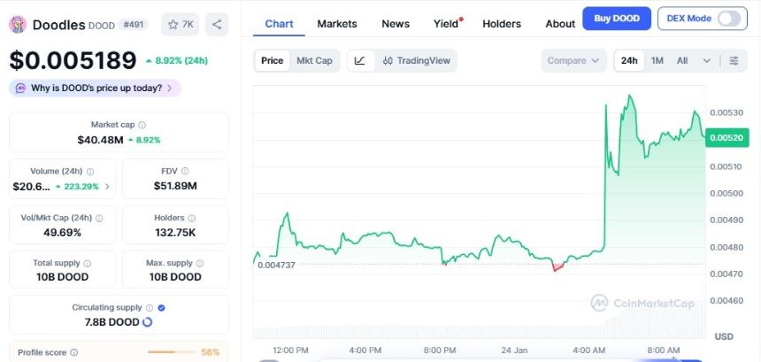Click the line chart type icon
The width and height of the screenshot is (761, 362).
[x=361, y=61]
